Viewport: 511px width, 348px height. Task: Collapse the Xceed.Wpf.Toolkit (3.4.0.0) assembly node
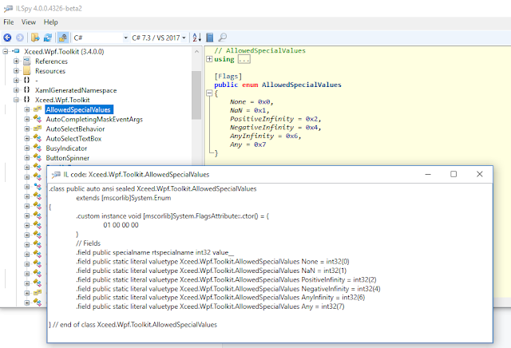[x=6, y=52]
